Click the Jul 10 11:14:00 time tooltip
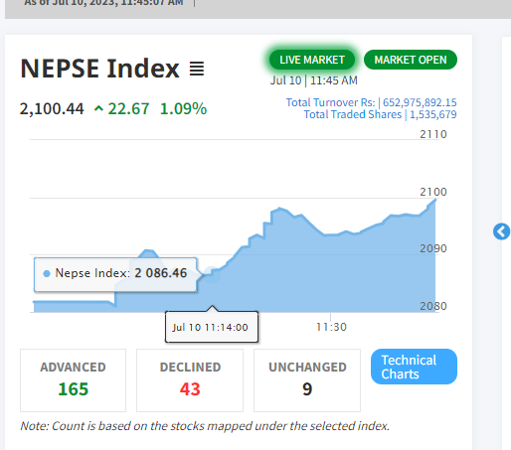511x450 pixels. pyautogui.click(x=212, y=327)
